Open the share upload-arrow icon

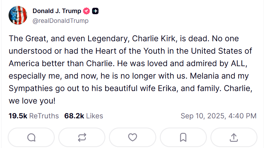[234, 137]
